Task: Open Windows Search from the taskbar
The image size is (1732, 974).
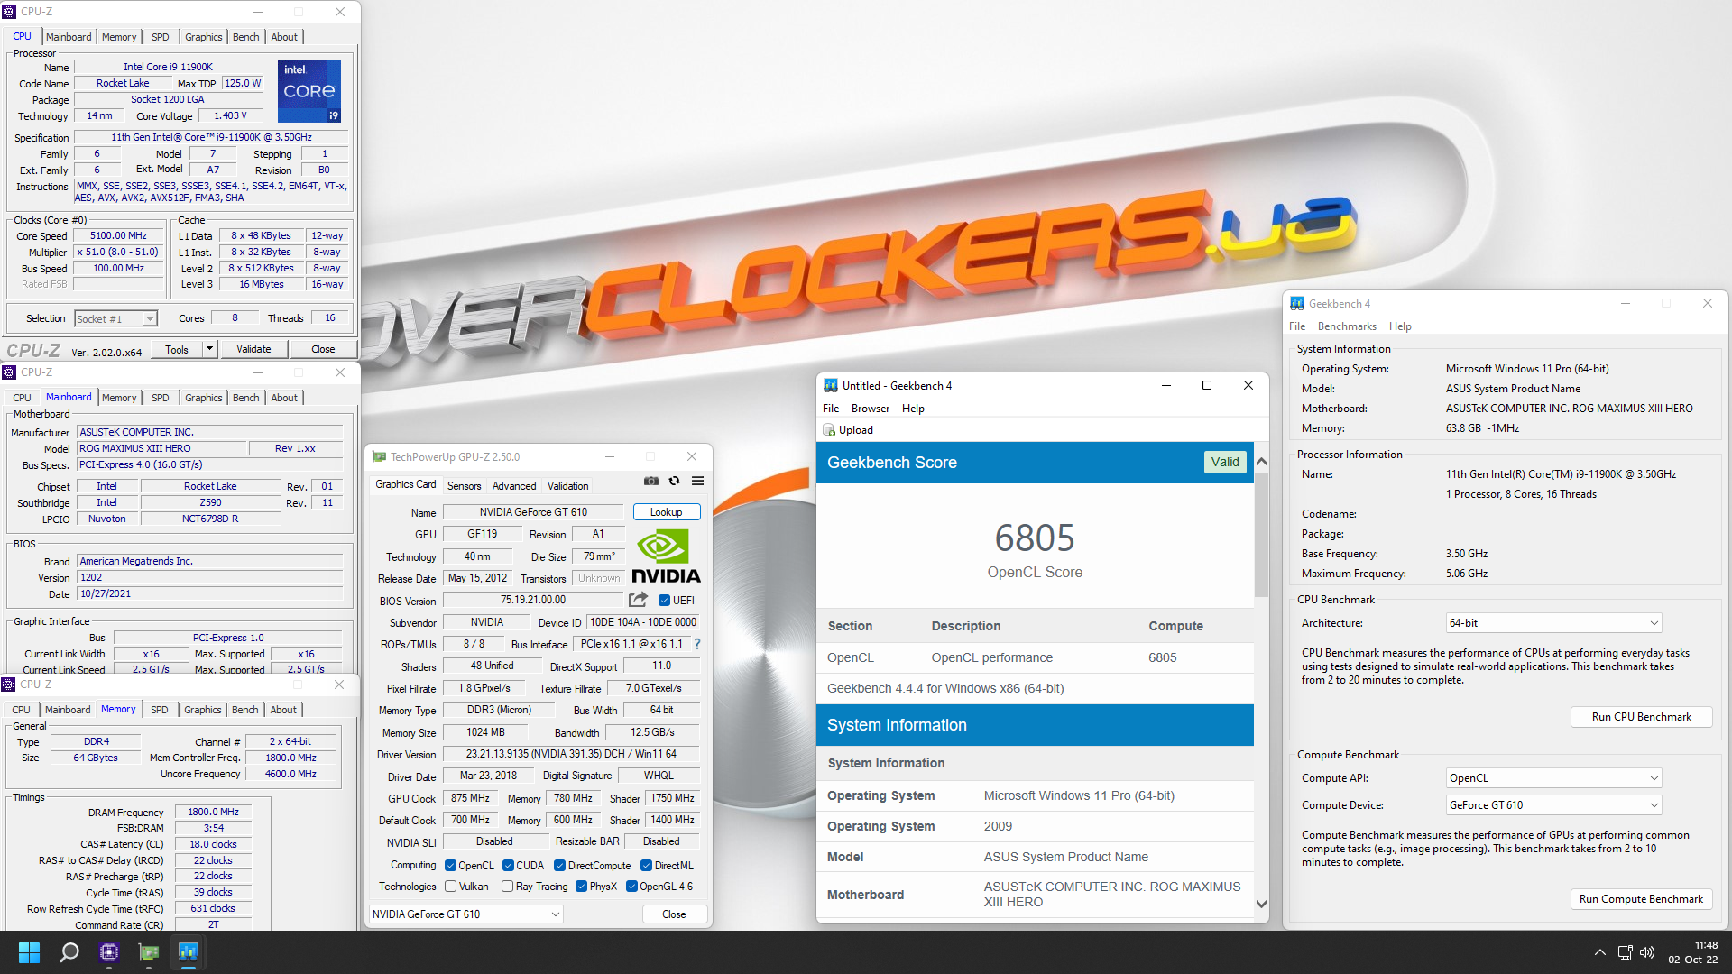Action: tap(69, 952)
